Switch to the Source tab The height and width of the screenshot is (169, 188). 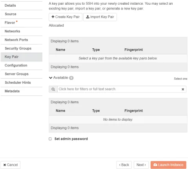pos(22,14)
